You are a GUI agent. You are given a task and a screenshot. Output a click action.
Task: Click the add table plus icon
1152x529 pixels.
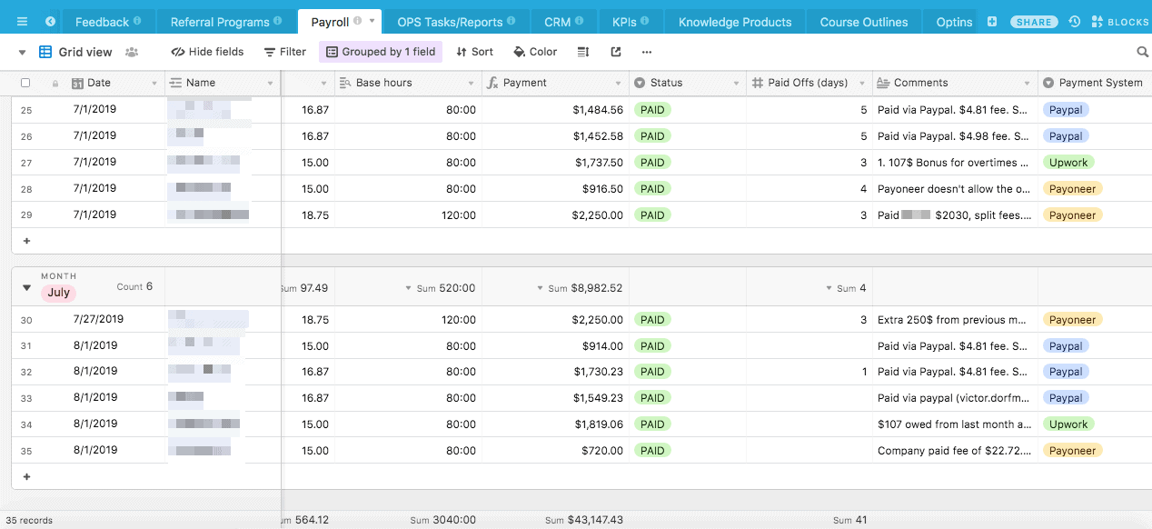point(992,22)
